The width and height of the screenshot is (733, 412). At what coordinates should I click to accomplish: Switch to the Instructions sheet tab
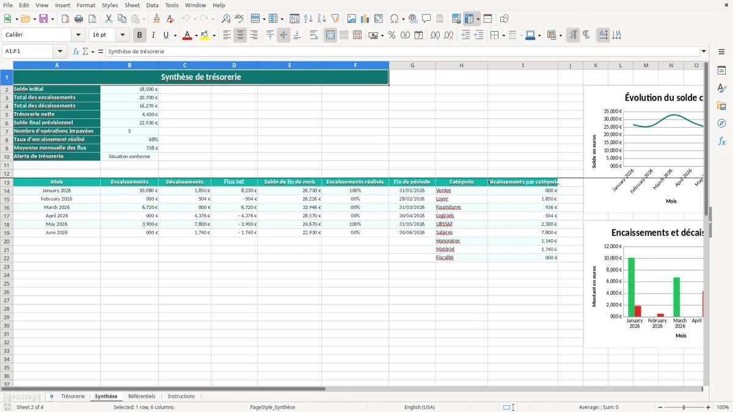181,396
